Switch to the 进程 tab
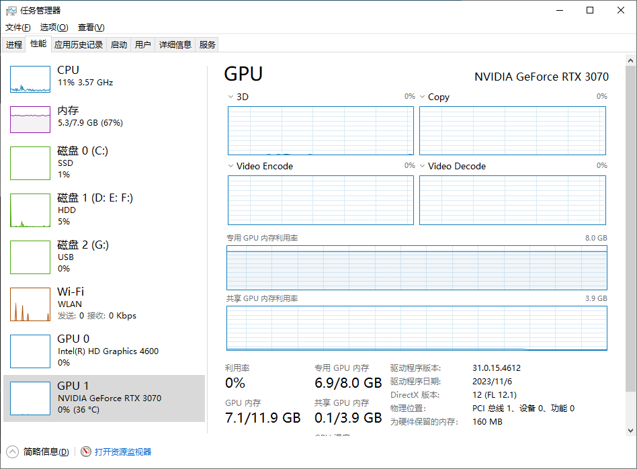Image resolution: width=637 pixels, height=469 pixels. pos(14,45)
